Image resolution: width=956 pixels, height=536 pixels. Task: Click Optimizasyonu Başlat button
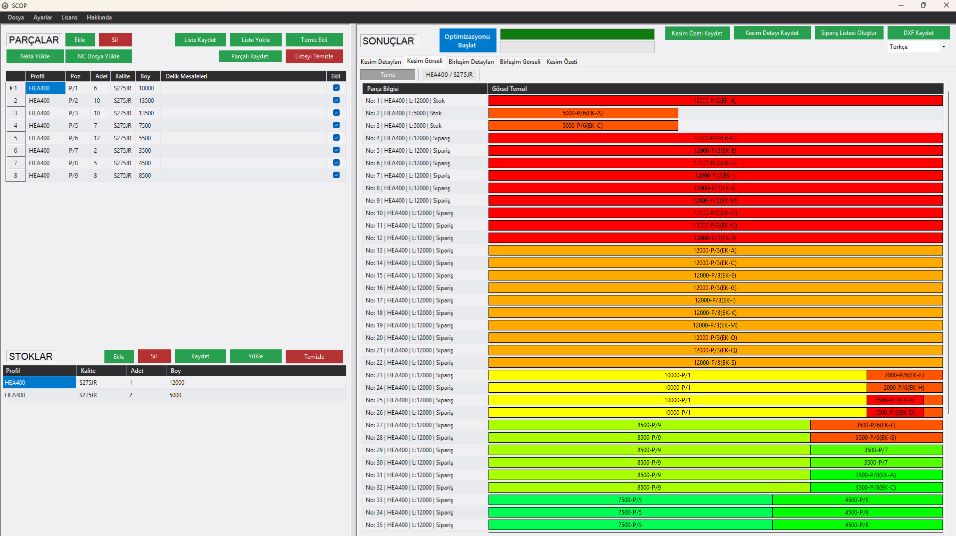(467, 41)
